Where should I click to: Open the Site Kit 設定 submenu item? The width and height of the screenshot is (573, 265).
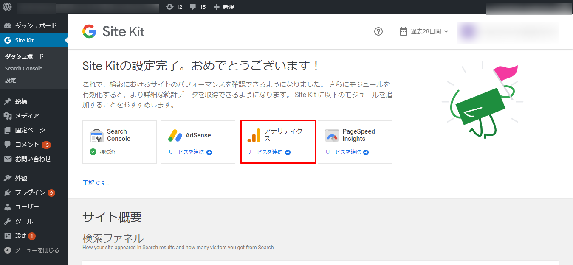(x=11, y=80)
